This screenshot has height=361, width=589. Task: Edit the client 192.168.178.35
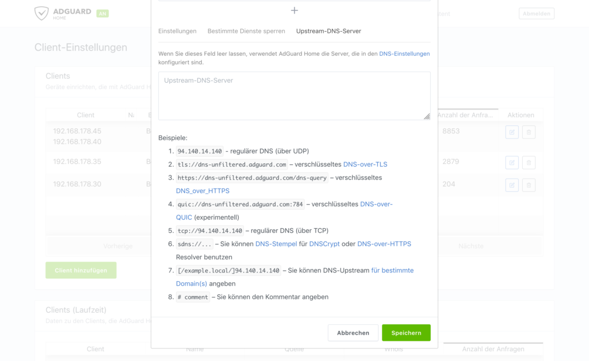[x=511, y=163]
